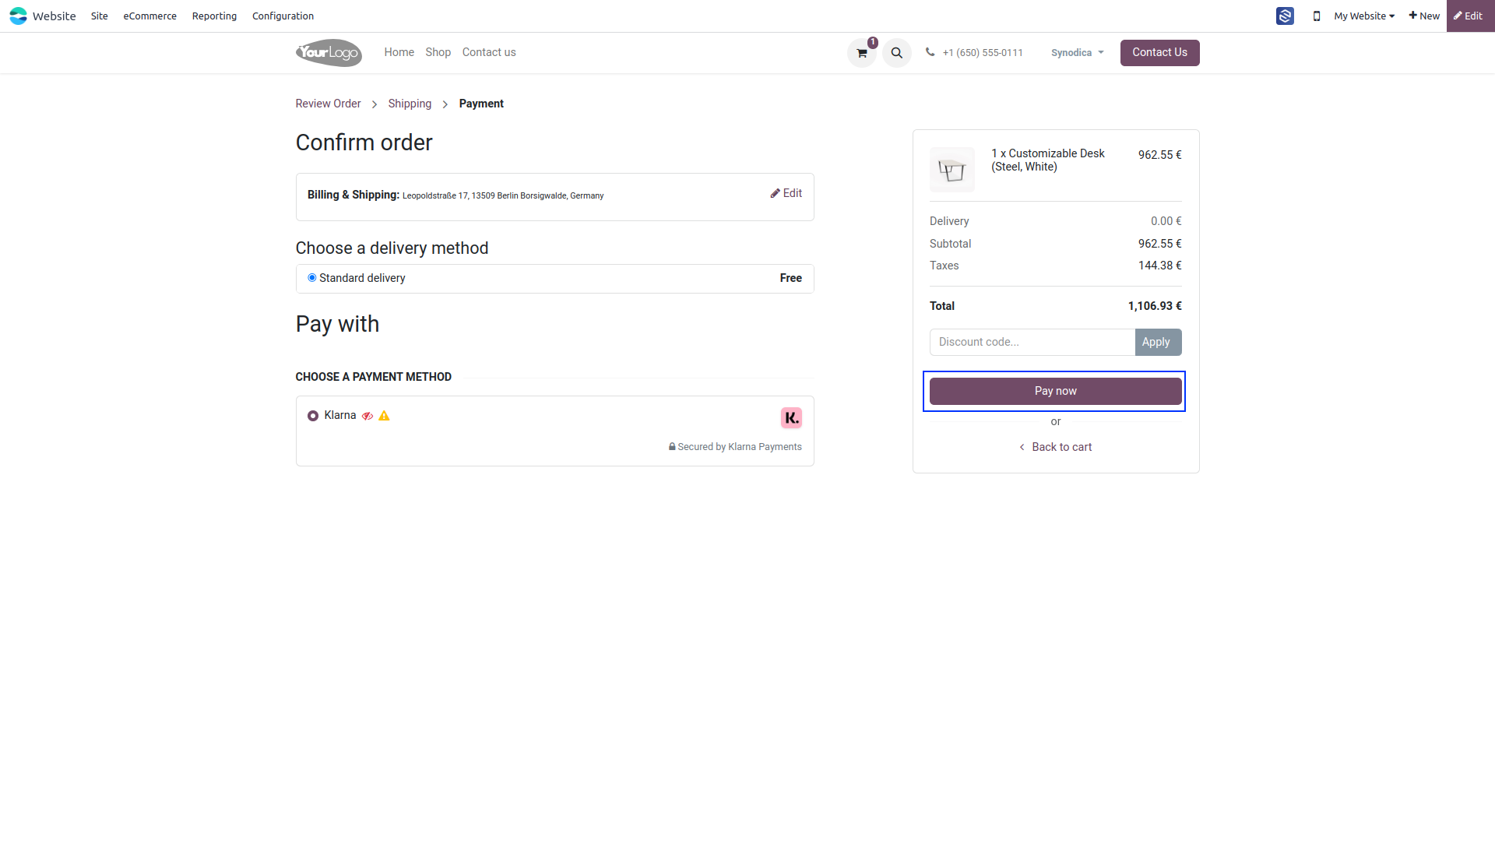Click the phone number +1 (650) 555-0111
This screenshot has width=1495, height=841.
[982, 53]
